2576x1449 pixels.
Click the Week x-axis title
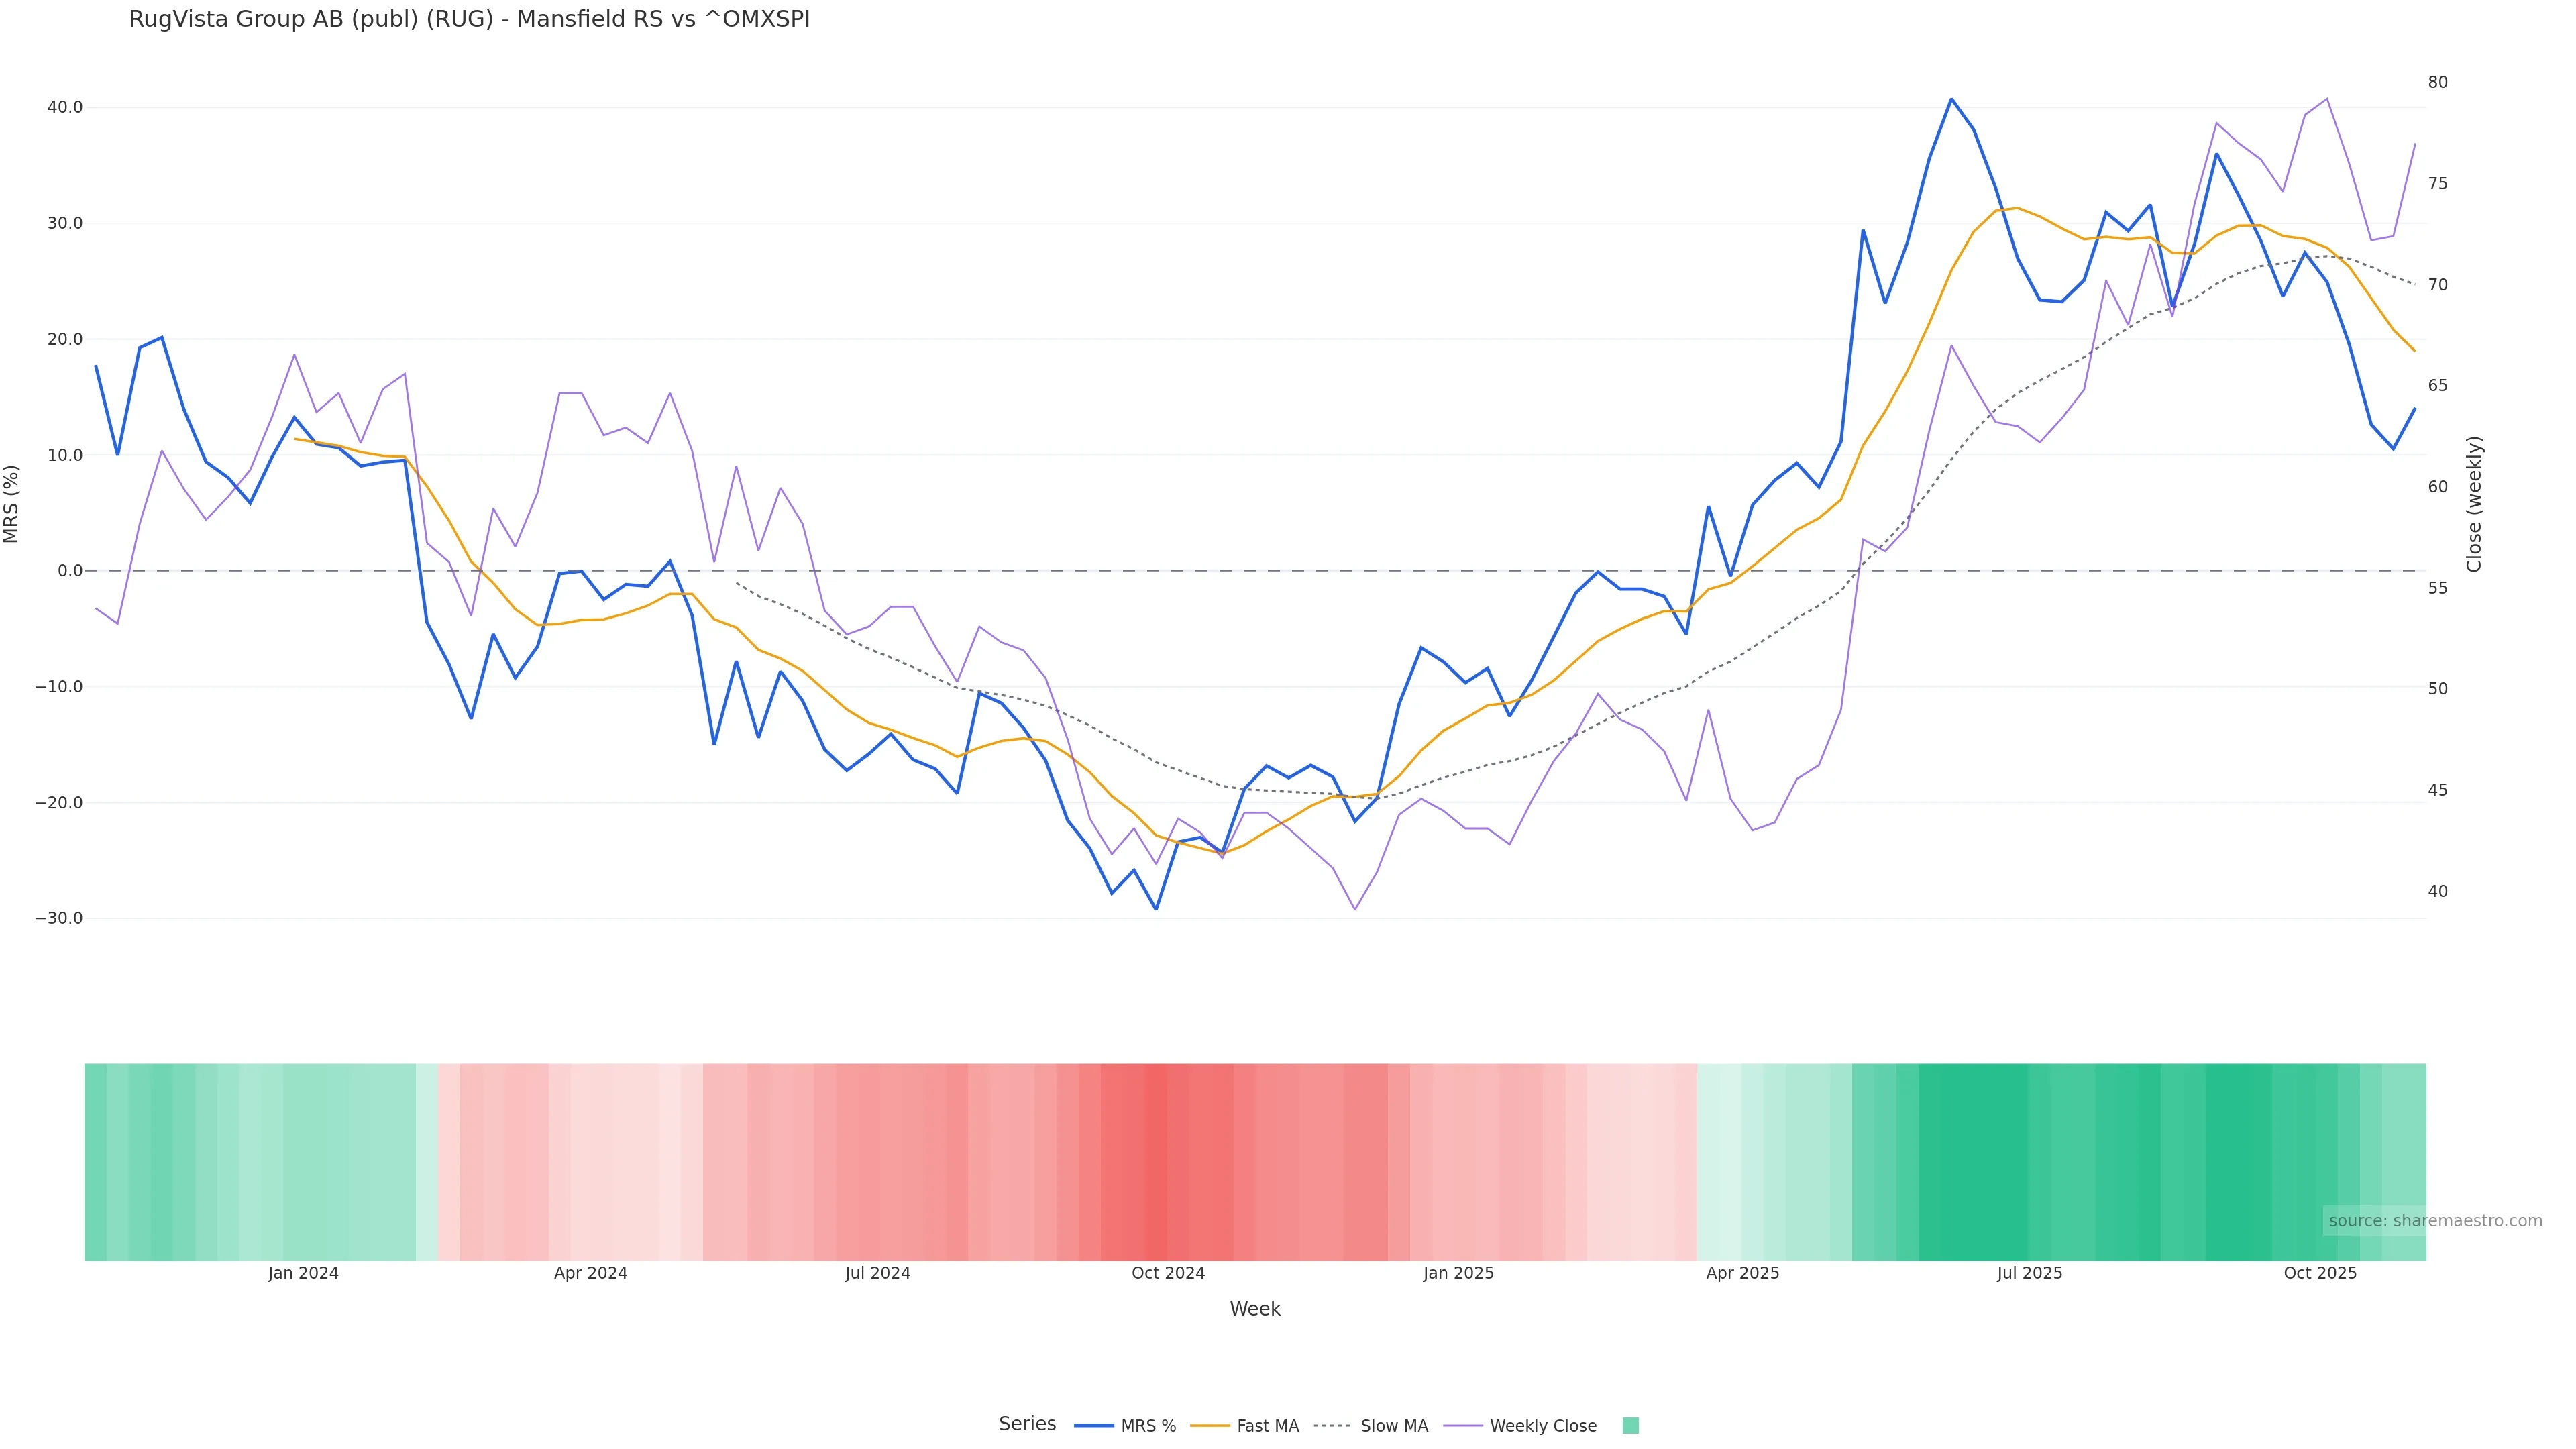coord(1254,1309)
